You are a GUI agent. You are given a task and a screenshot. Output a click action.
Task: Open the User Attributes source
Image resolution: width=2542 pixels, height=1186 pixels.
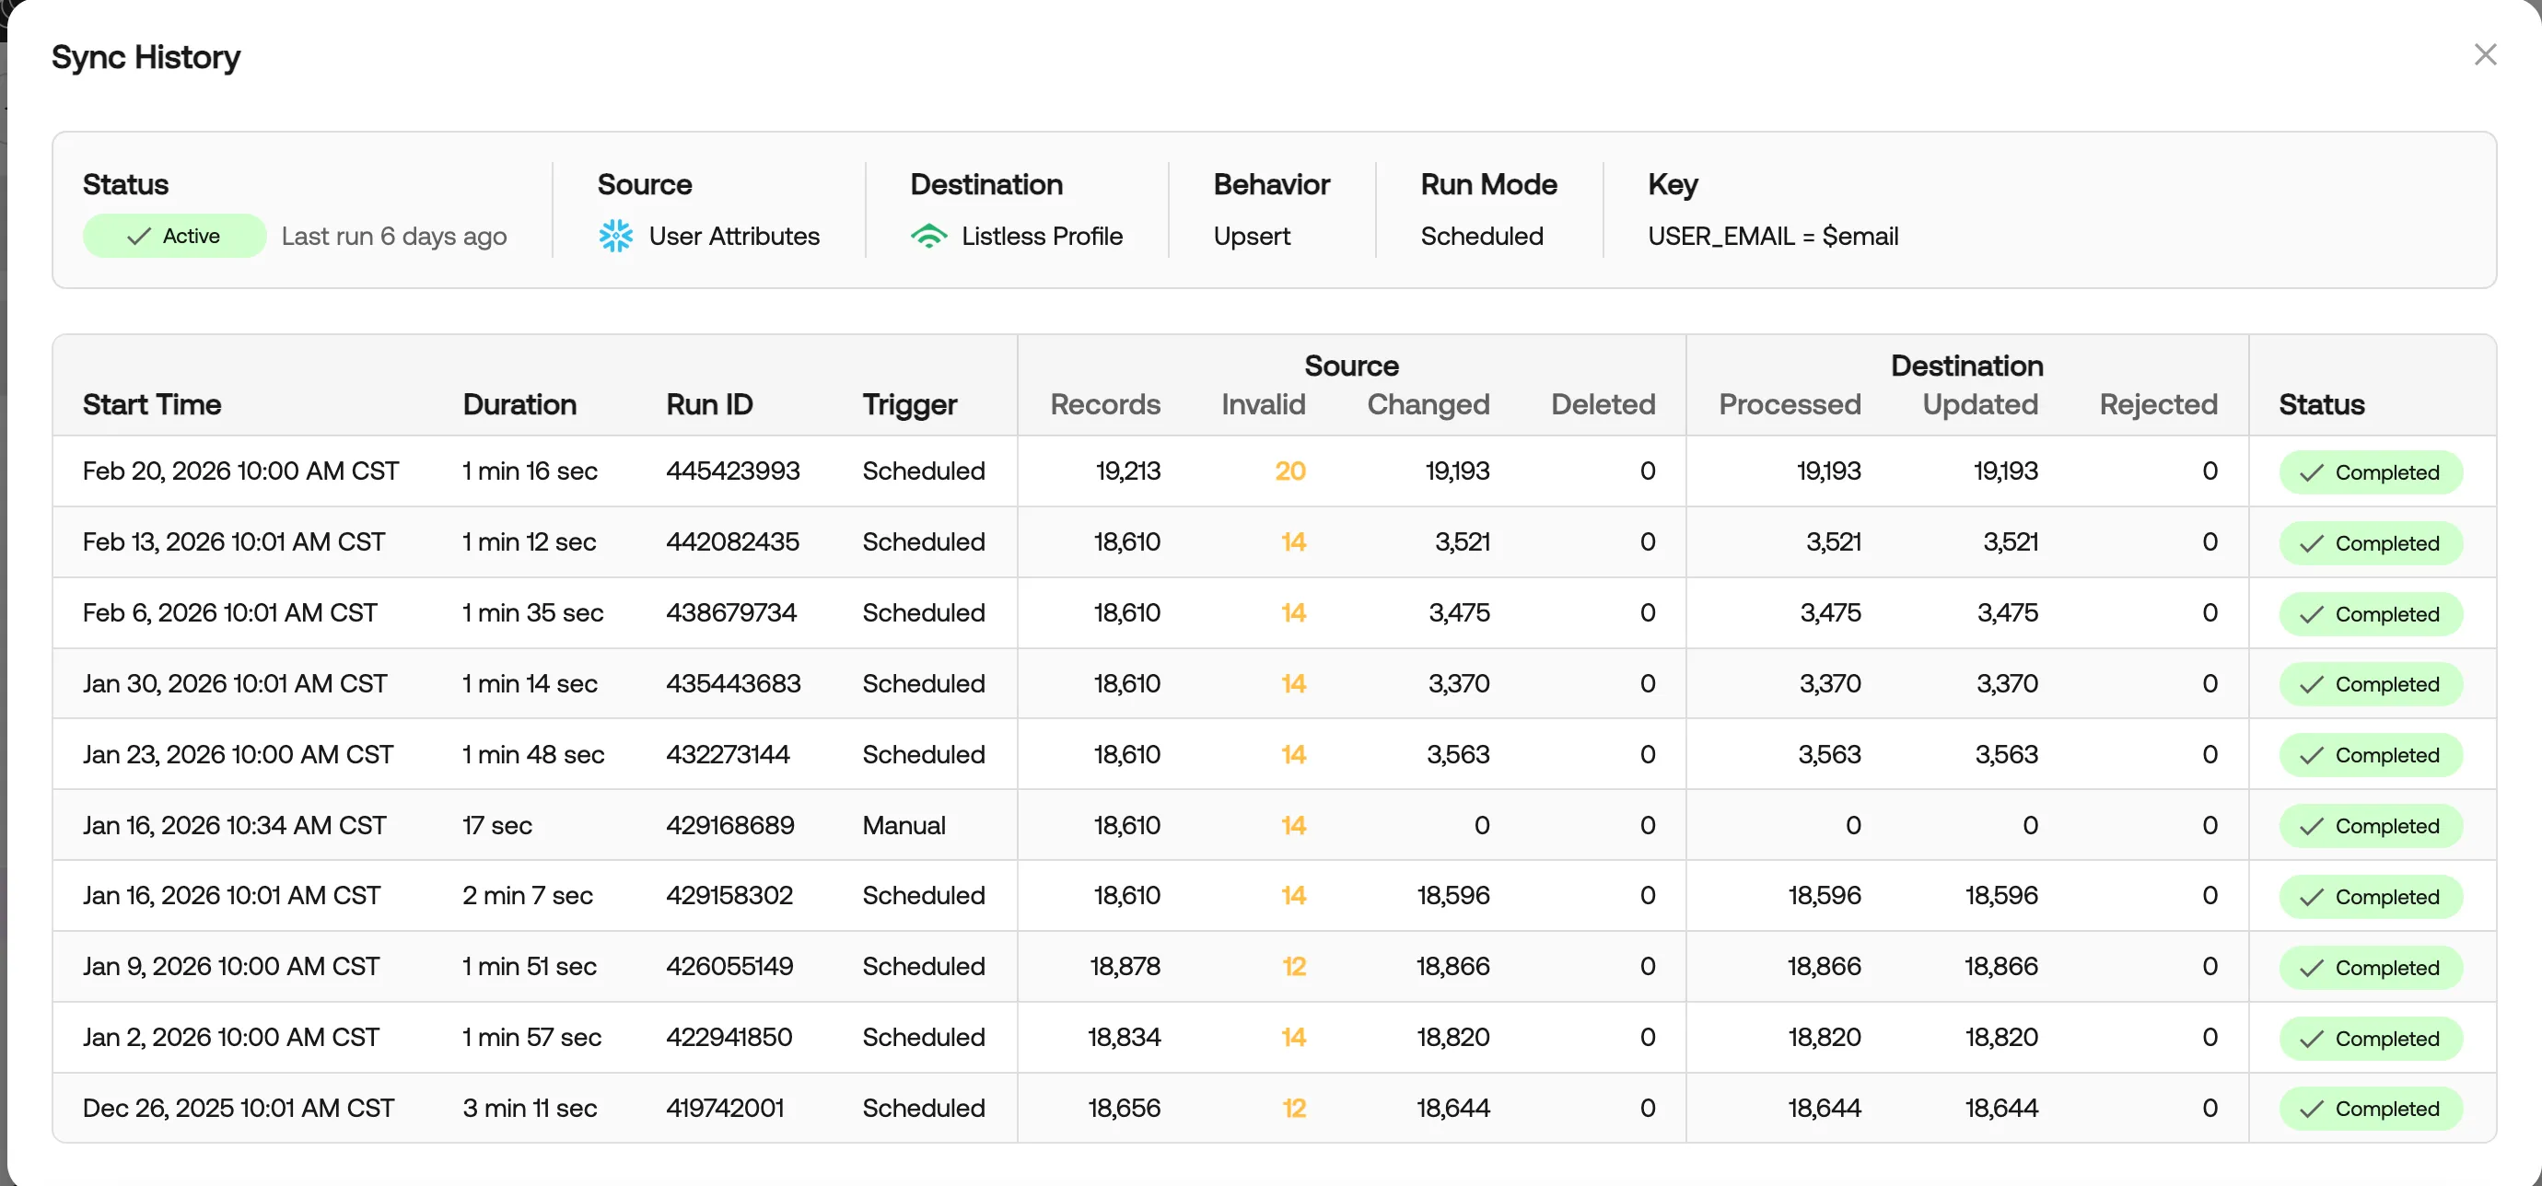[734, 236]
